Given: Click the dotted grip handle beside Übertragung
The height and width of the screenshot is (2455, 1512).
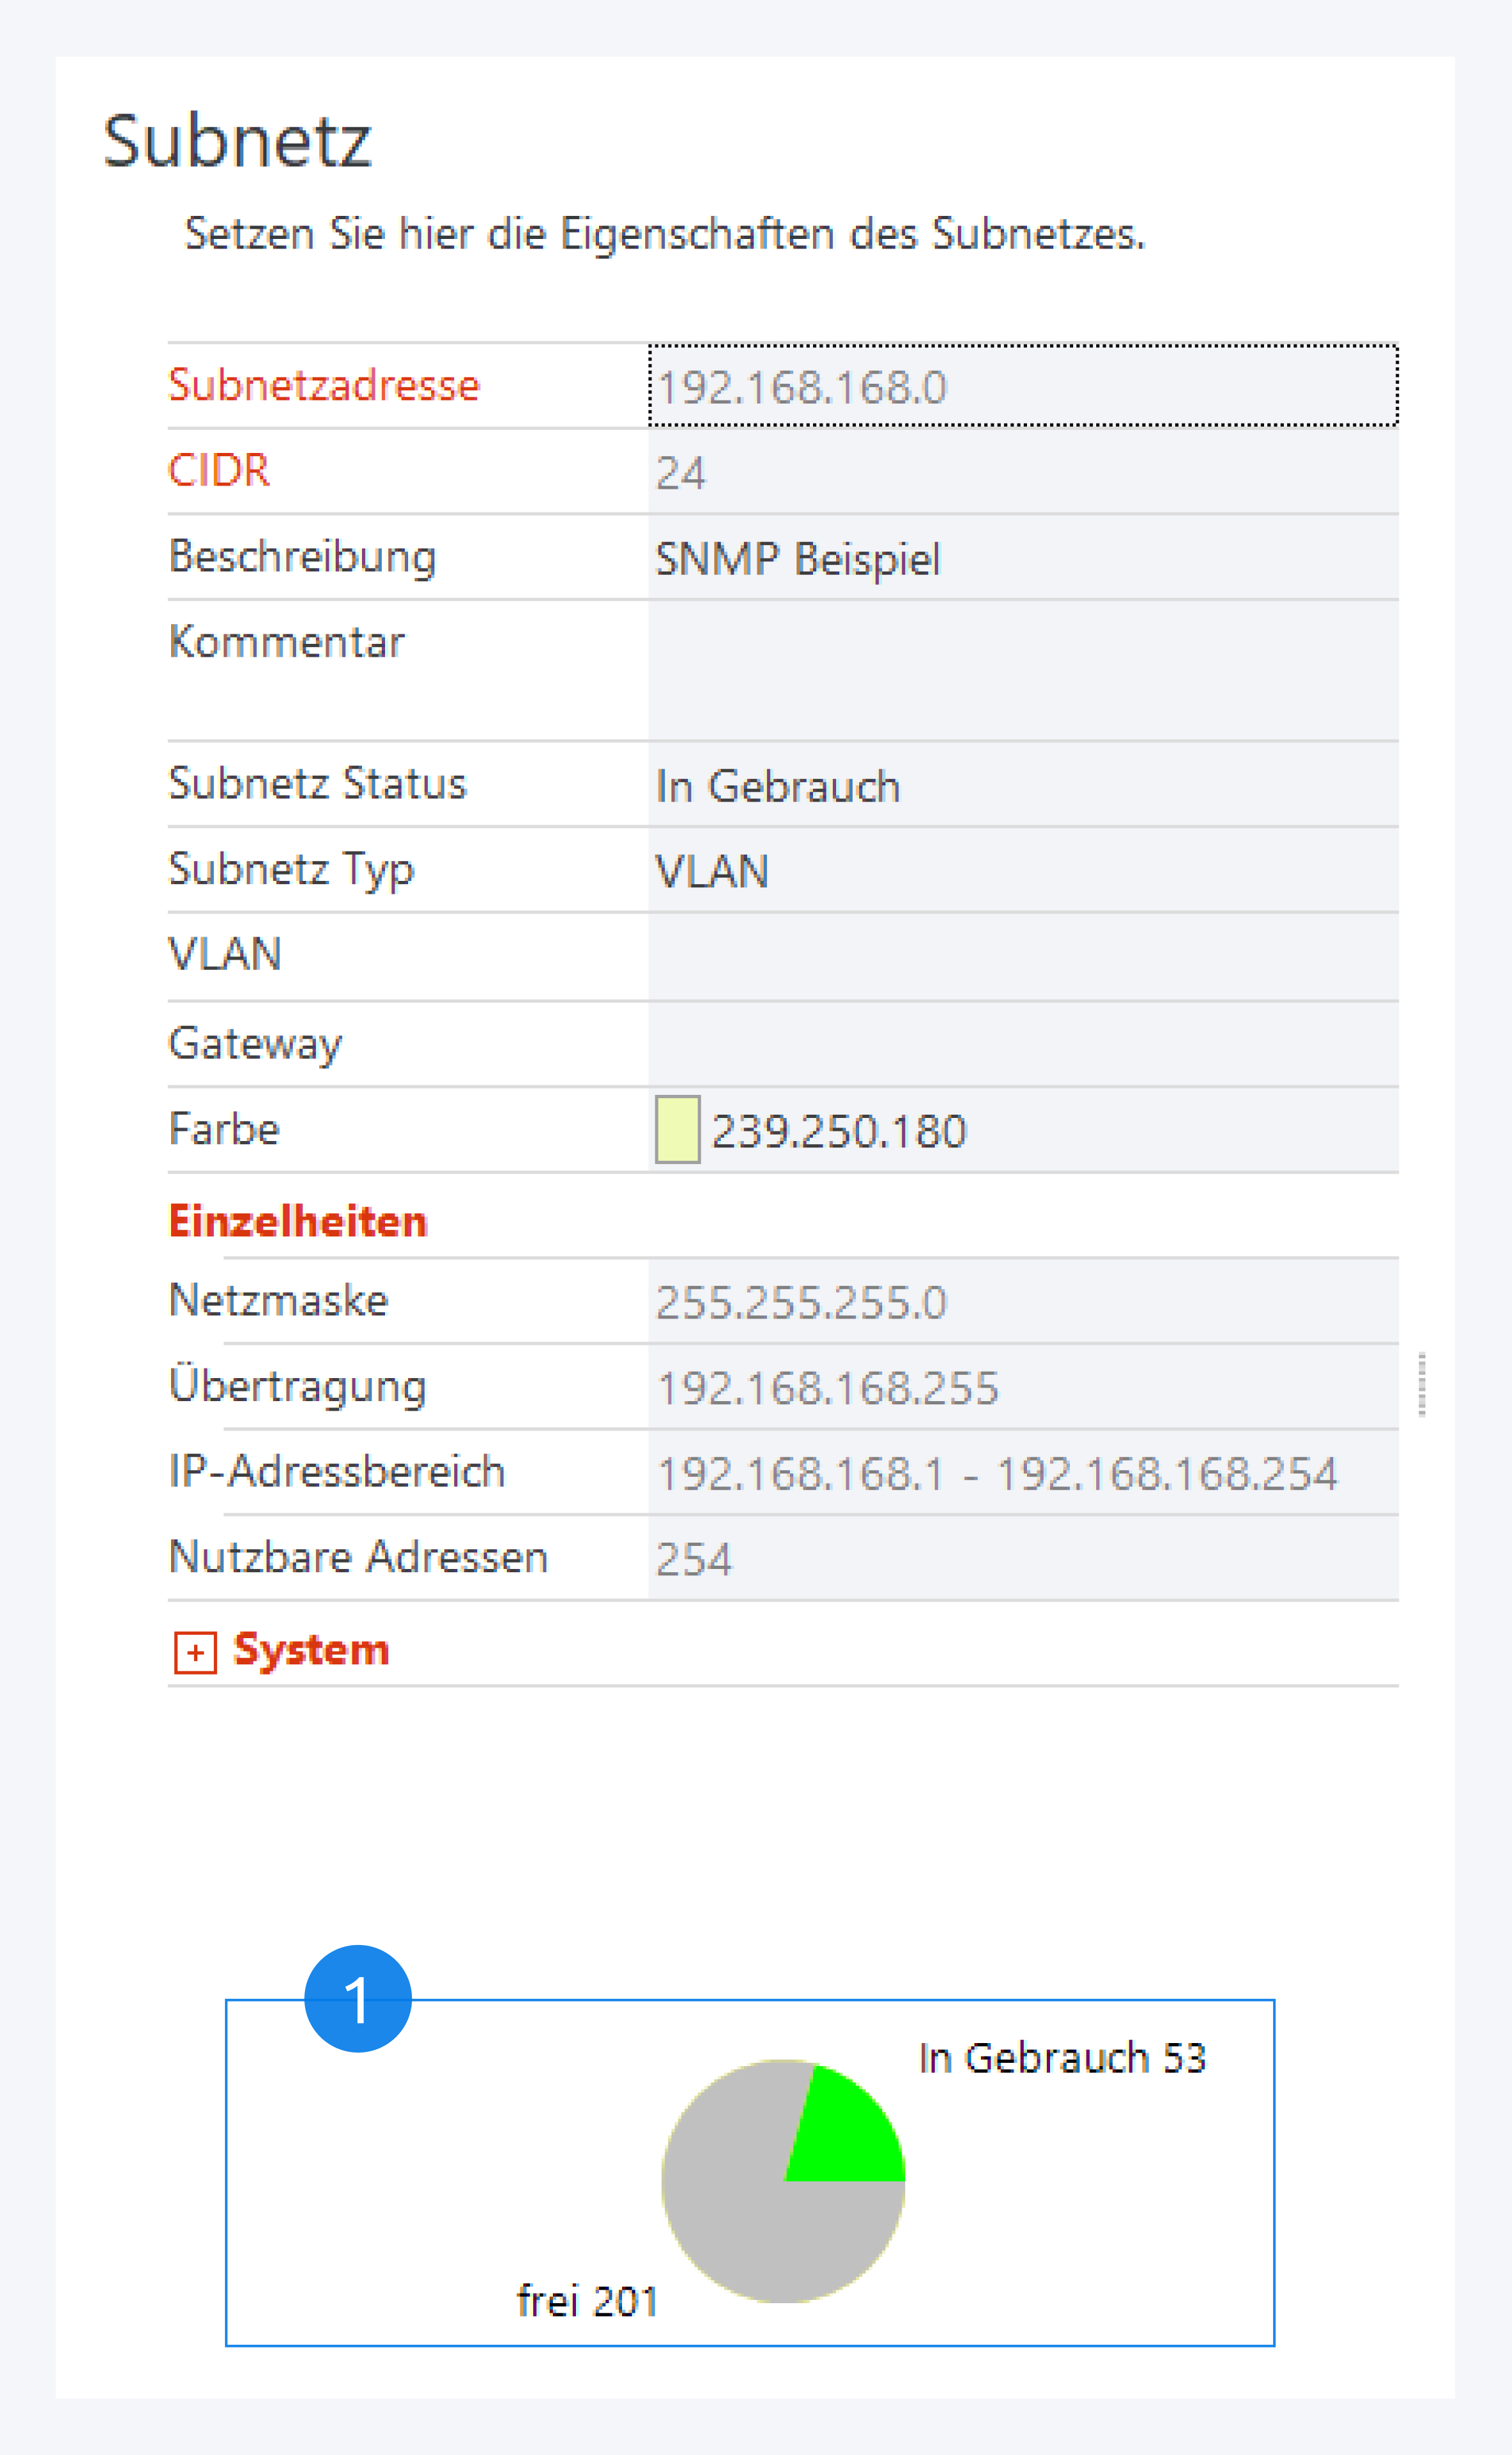Looking at the screenshot, I should tap(1421, 1384).
